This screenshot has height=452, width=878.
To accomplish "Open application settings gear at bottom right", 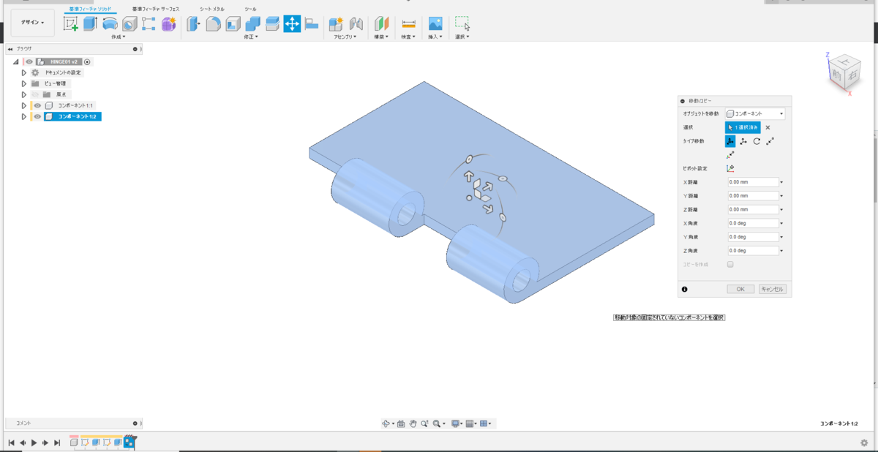I will click(x=864, y=442).
